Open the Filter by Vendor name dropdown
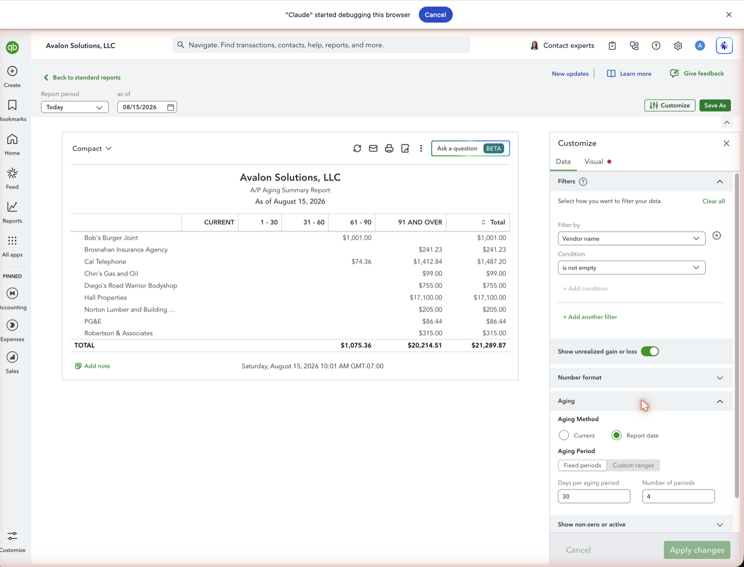This screenshot has width=744, height=567. (x=631, y=238)
